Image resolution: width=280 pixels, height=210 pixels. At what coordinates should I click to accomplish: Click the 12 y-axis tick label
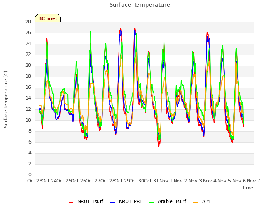click(x=28, y=109)
